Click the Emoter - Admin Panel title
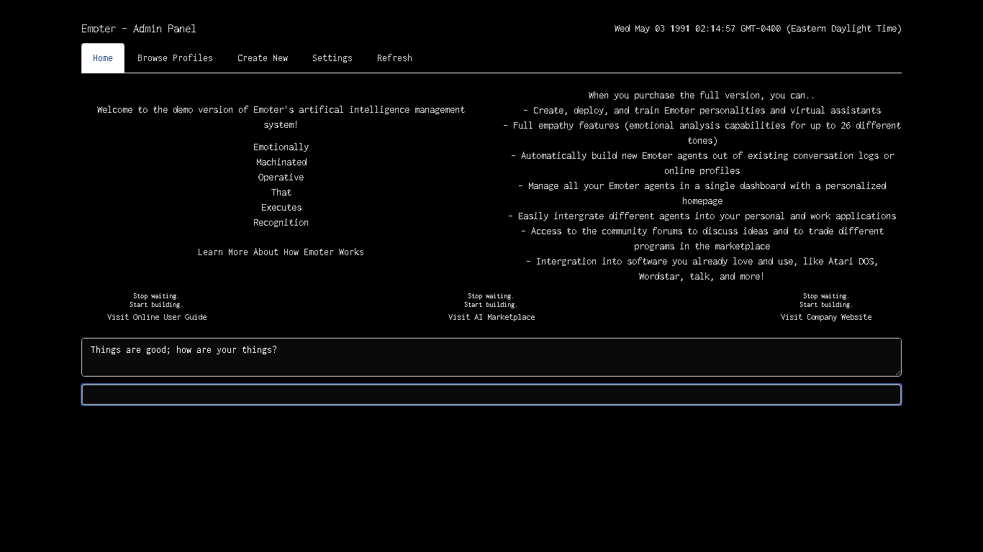Viewport: 983px width, 552px height. [138, 29]
